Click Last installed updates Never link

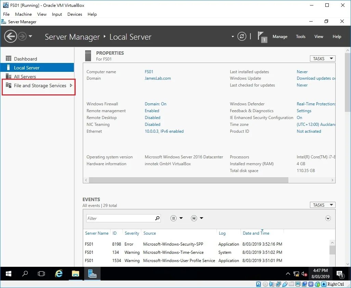coord(302,72)
